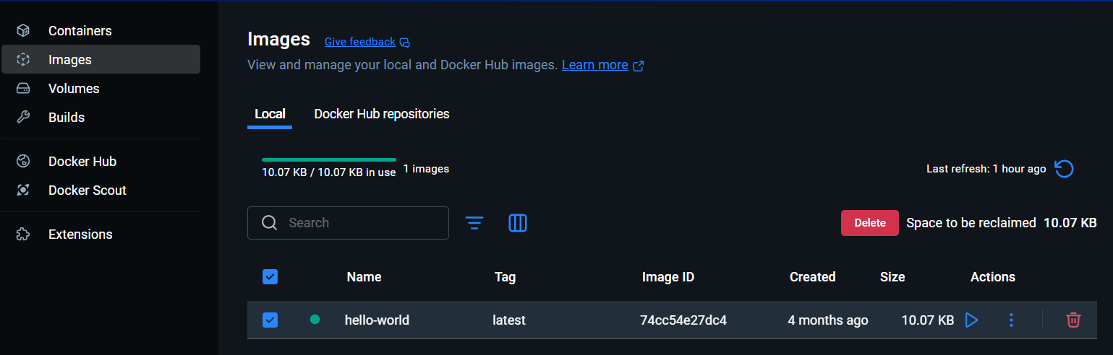Open Extensions in the sidebar

[x=101, y=235]
